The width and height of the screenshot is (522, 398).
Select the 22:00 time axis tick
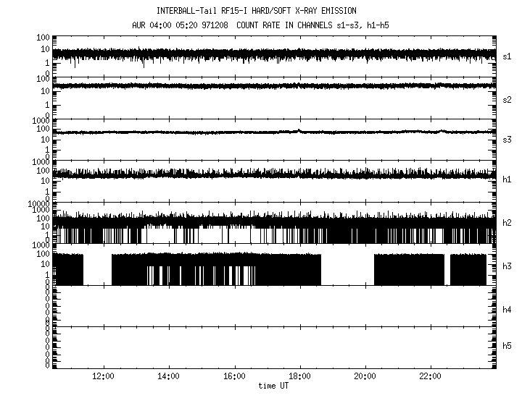click(431, 377)
